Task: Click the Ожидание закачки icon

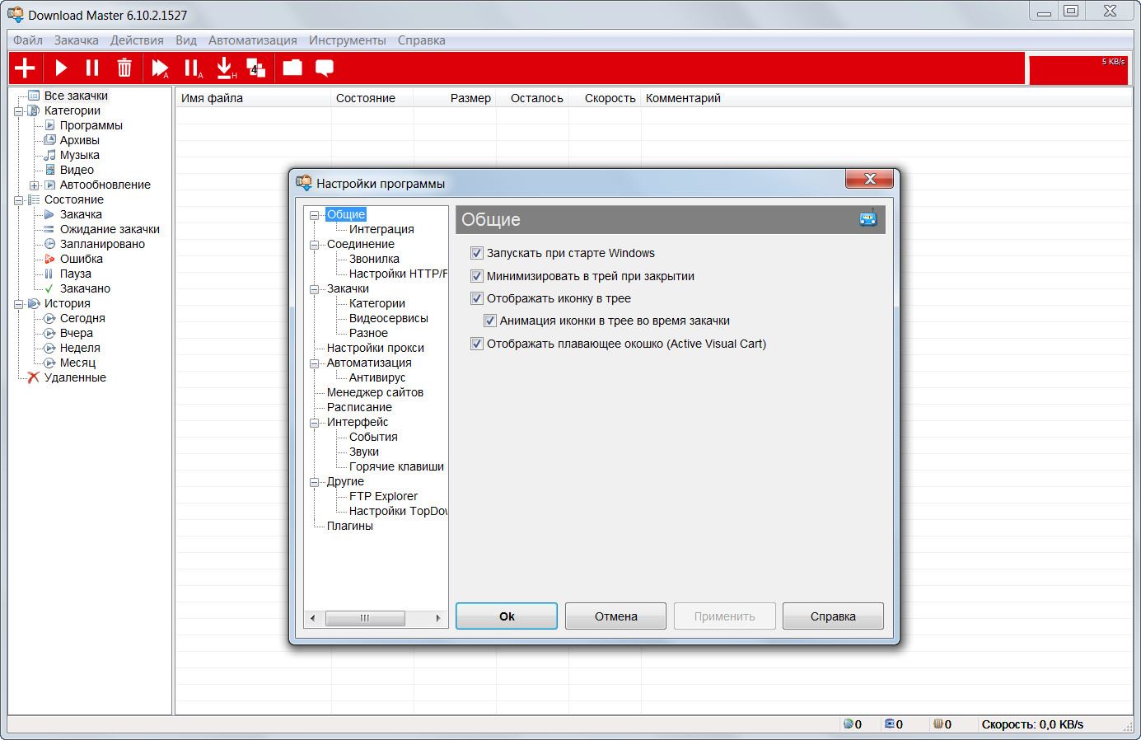Action: 49,229
